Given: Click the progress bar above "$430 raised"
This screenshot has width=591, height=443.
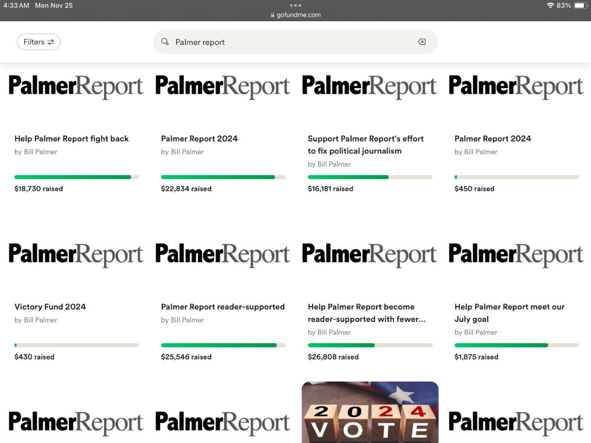Looking at the screenshot, I should [76, 345].
